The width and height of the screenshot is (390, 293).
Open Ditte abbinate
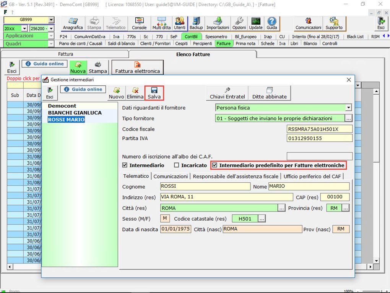pos(270,93)
